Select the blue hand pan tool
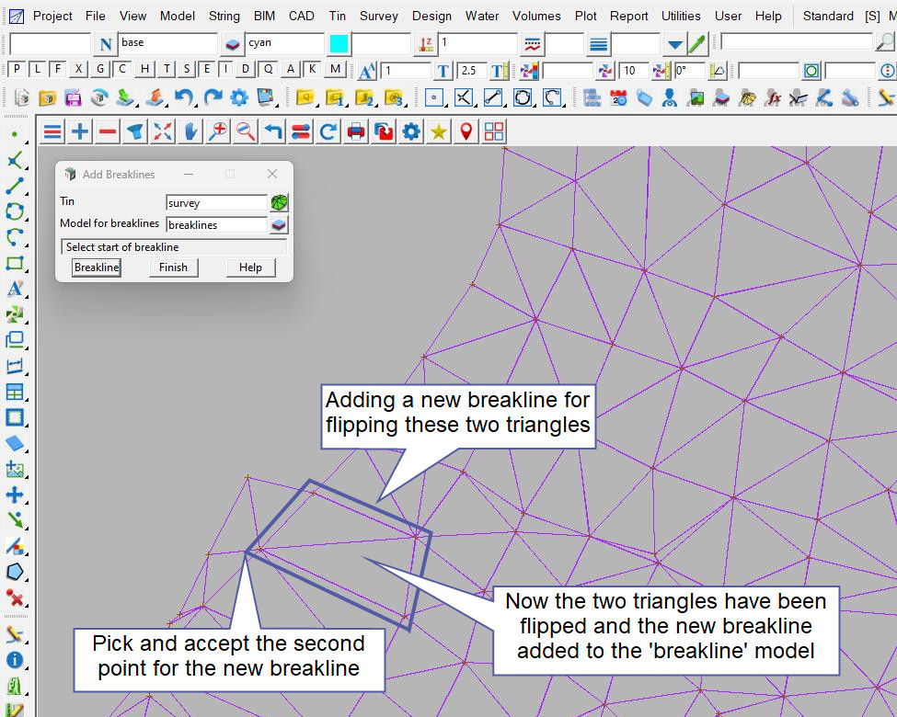Screen dimensions: 897x717 point(190,132)
